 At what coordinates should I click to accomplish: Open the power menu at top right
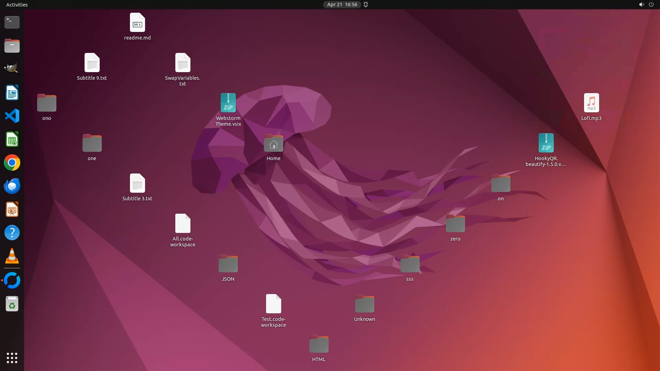tap(651, 4)
